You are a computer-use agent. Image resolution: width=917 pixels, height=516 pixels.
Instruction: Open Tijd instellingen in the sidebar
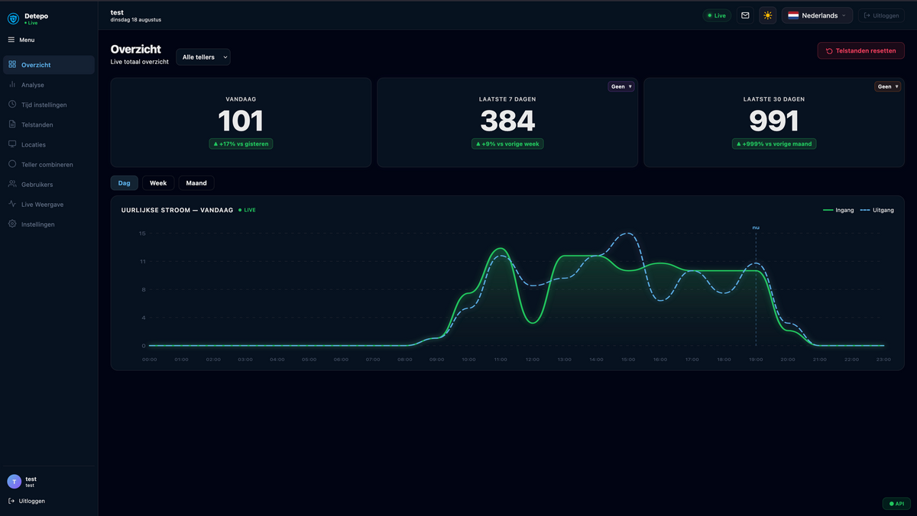49,105
